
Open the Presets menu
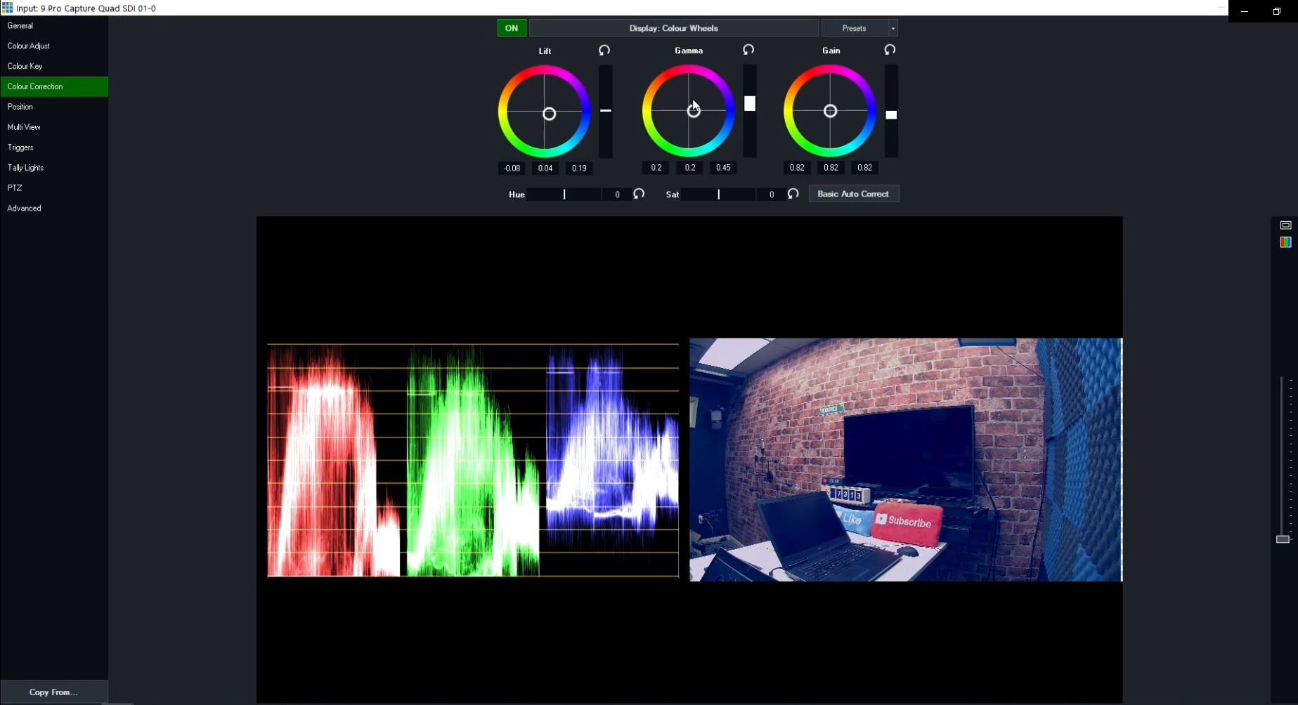pyautogui.click(x=854, y=28)
